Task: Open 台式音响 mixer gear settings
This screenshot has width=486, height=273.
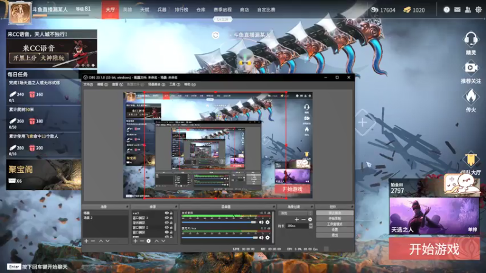Action: [x=267, y=222]
